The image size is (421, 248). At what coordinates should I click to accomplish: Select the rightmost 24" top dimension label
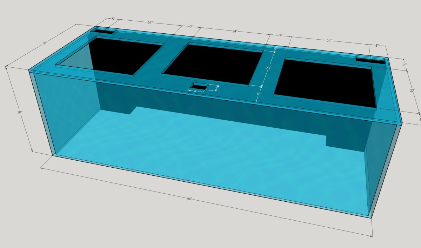329,41
